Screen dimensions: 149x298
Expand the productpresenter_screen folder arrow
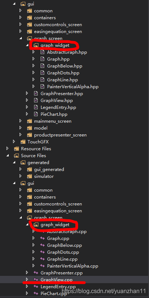[x=21, y=135]
